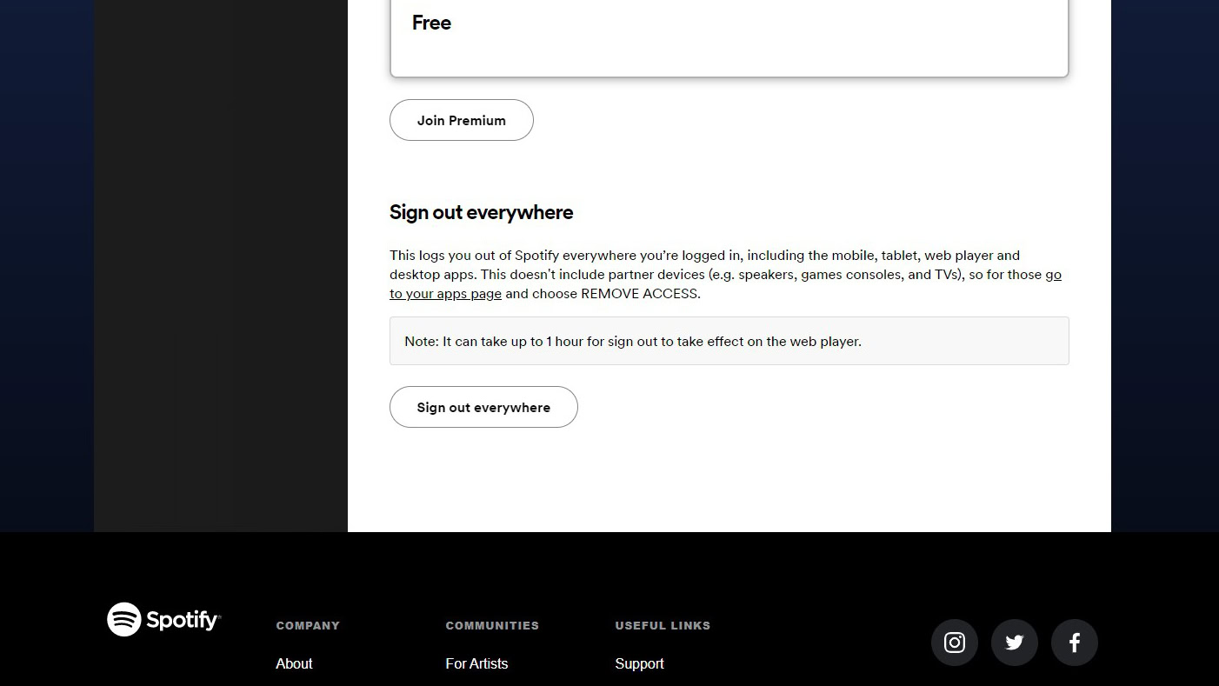This screenshot has width=1219, height=686.
Task: Click the 'Sign out everywhere' section heading
Action: 481,212
